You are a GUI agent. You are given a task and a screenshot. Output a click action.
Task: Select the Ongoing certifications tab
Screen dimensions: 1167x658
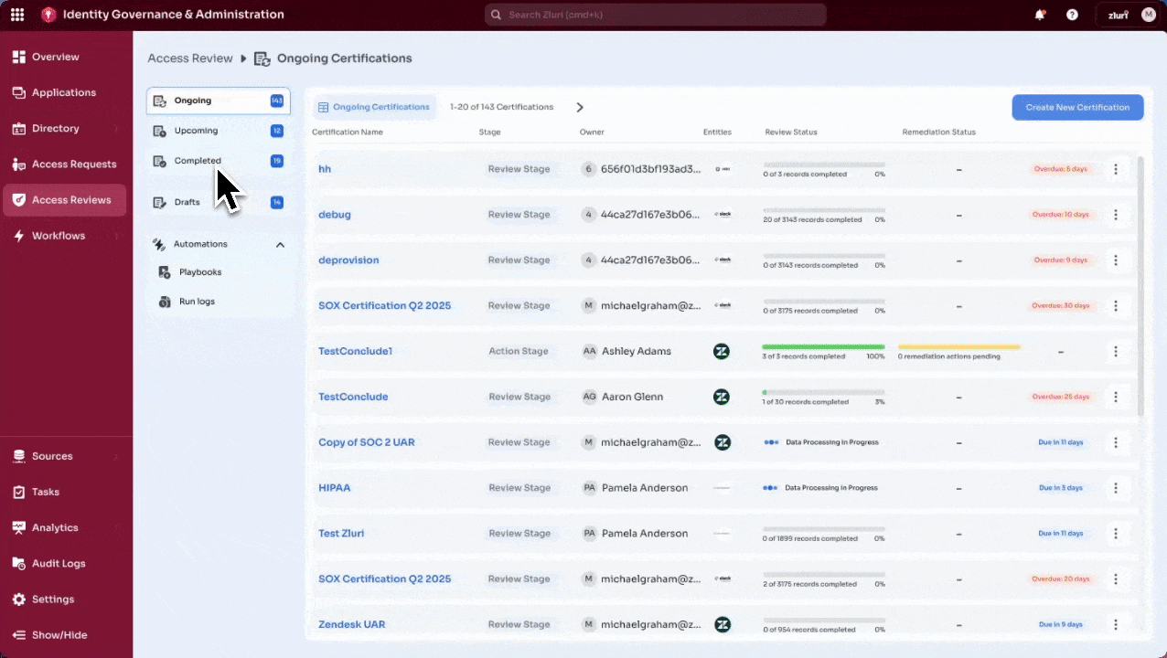219,101
